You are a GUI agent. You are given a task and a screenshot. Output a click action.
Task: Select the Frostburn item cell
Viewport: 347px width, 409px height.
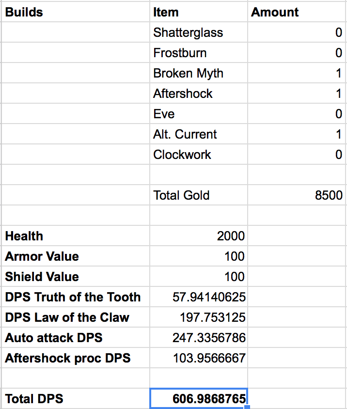[199, 52]
